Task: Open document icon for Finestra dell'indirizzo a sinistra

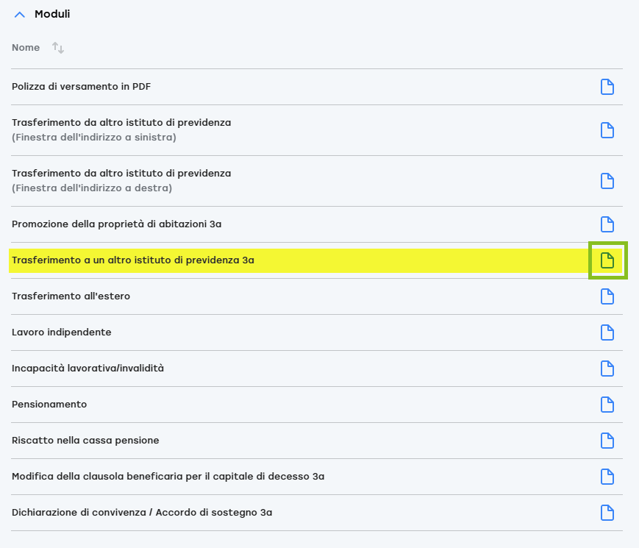Action: pos(607,130)
